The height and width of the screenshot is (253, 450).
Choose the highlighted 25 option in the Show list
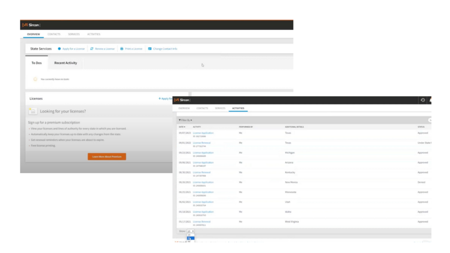(x=191, y=238)
